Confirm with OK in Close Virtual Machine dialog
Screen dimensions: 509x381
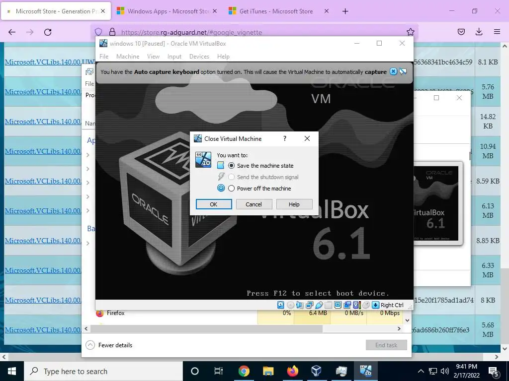(214, 204)
